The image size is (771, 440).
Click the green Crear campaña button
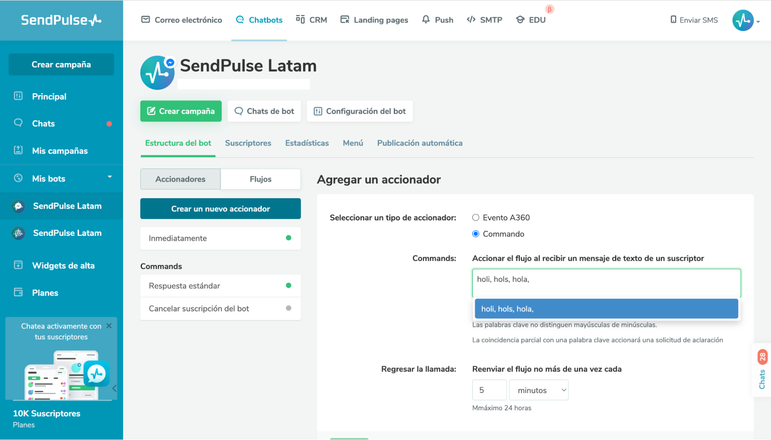tap(181, 111)
